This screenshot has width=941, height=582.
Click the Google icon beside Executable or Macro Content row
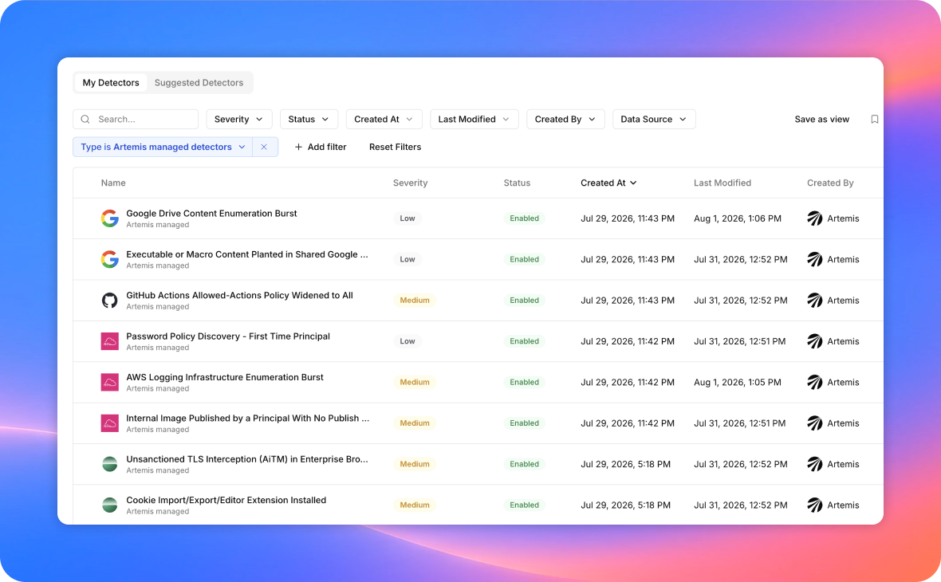click(x=109, y=259)
